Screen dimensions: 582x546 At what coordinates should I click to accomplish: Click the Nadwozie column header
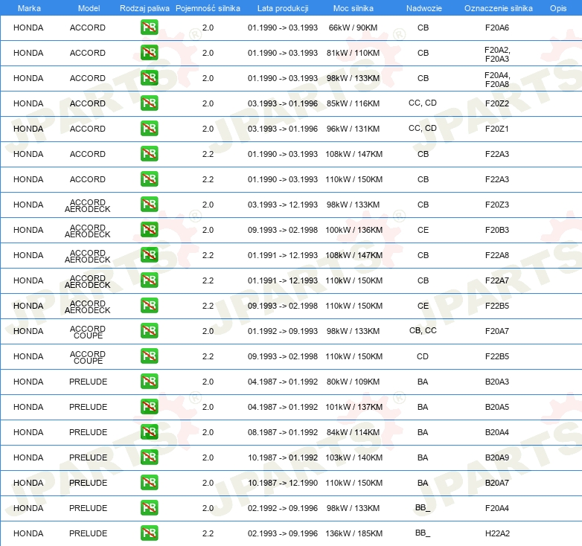point(424,8)
